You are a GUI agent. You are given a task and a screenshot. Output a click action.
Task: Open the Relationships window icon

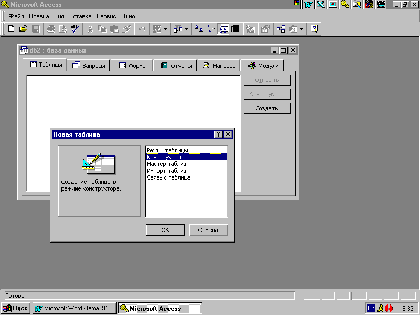point(280,29)
